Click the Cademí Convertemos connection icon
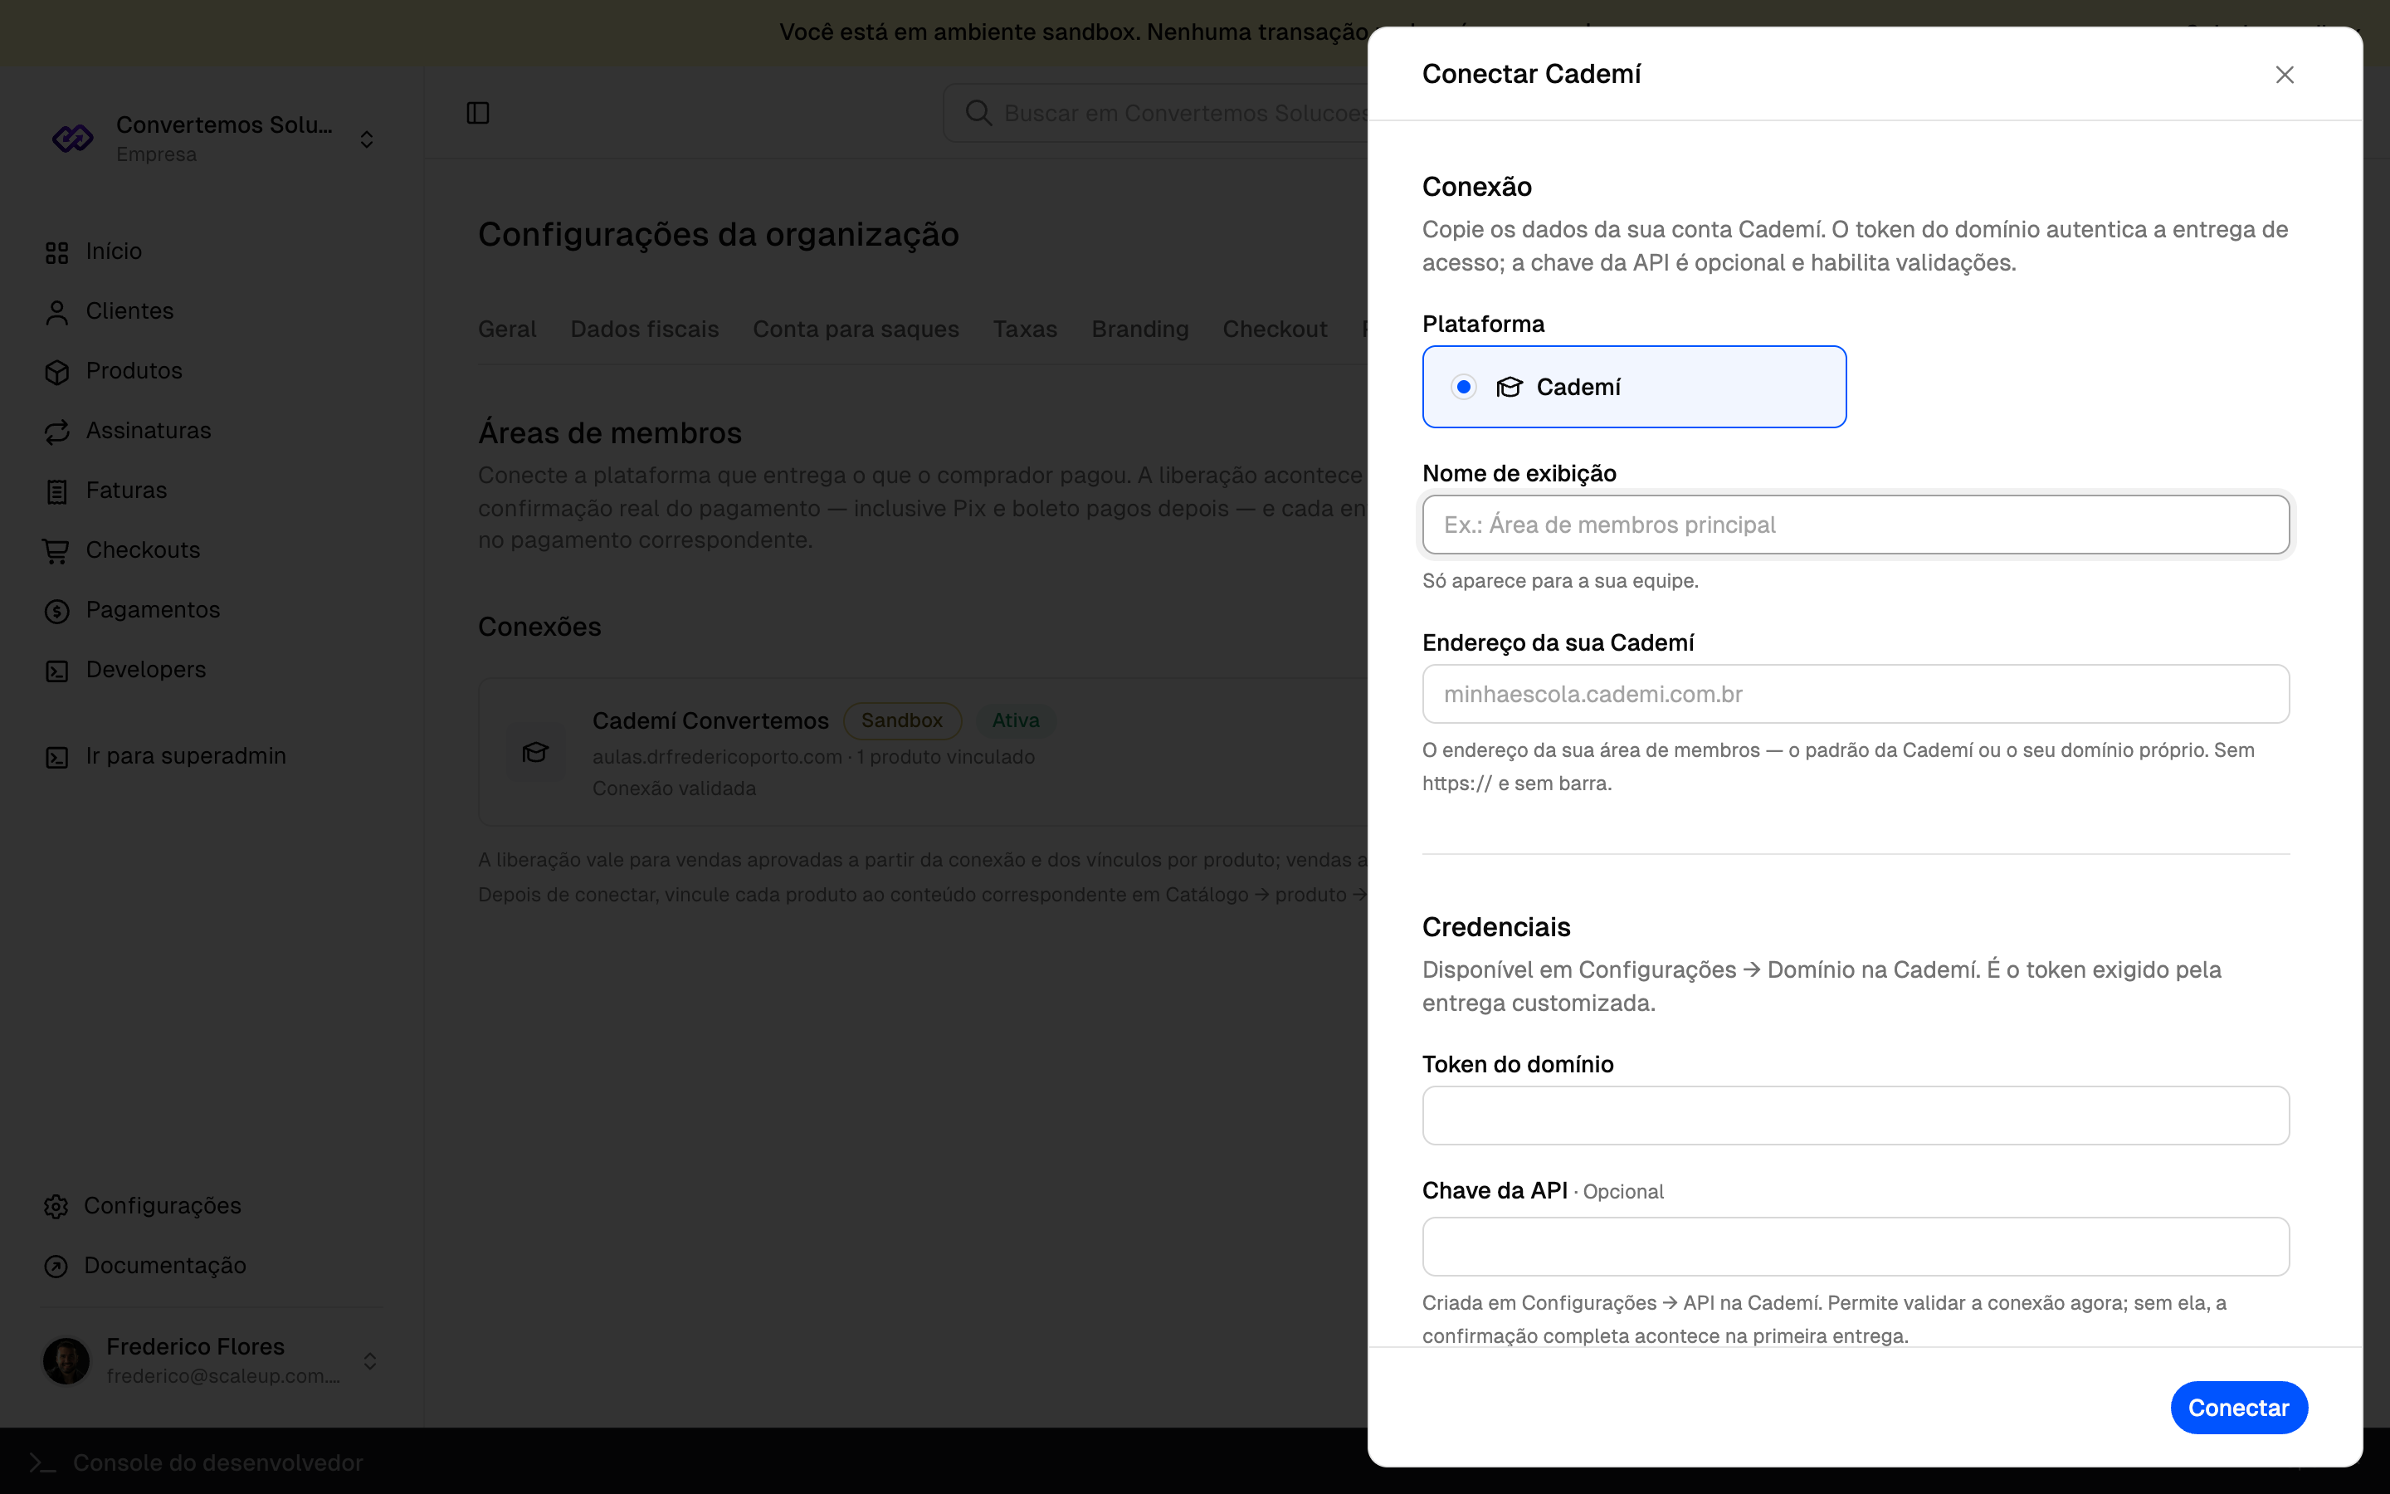 535,752
